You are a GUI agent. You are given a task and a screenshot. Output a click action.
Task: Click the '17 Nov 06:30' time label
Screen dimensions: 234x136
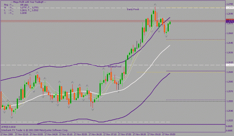95,134
